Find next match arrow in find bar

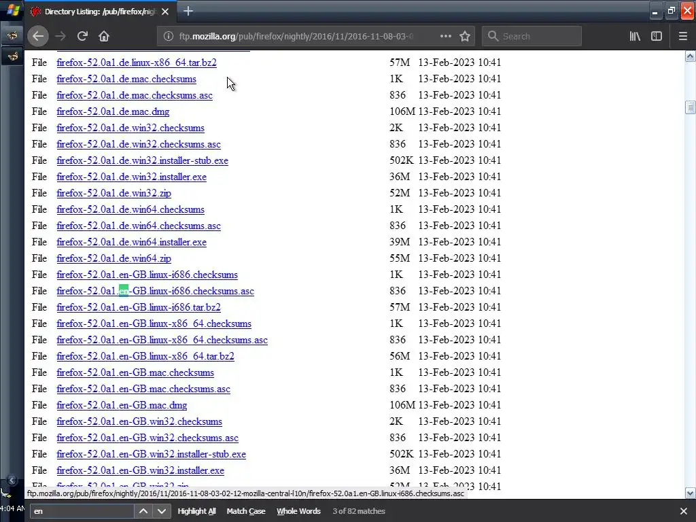[162, 511]
